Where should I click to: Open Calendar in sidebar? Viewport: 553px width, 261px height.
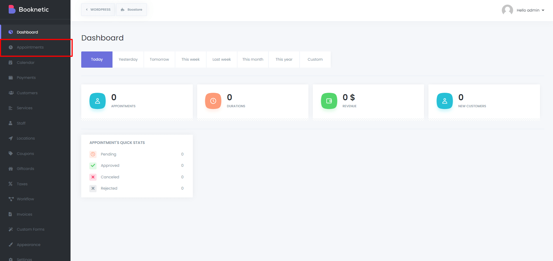tap(35, 62)
